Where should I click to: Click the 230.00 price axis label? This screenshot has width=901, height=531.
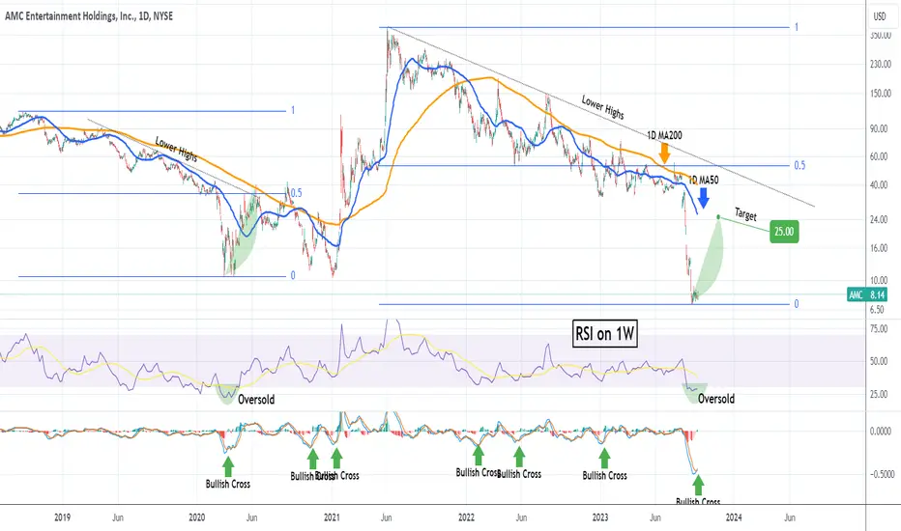click(x=881, y=65)
